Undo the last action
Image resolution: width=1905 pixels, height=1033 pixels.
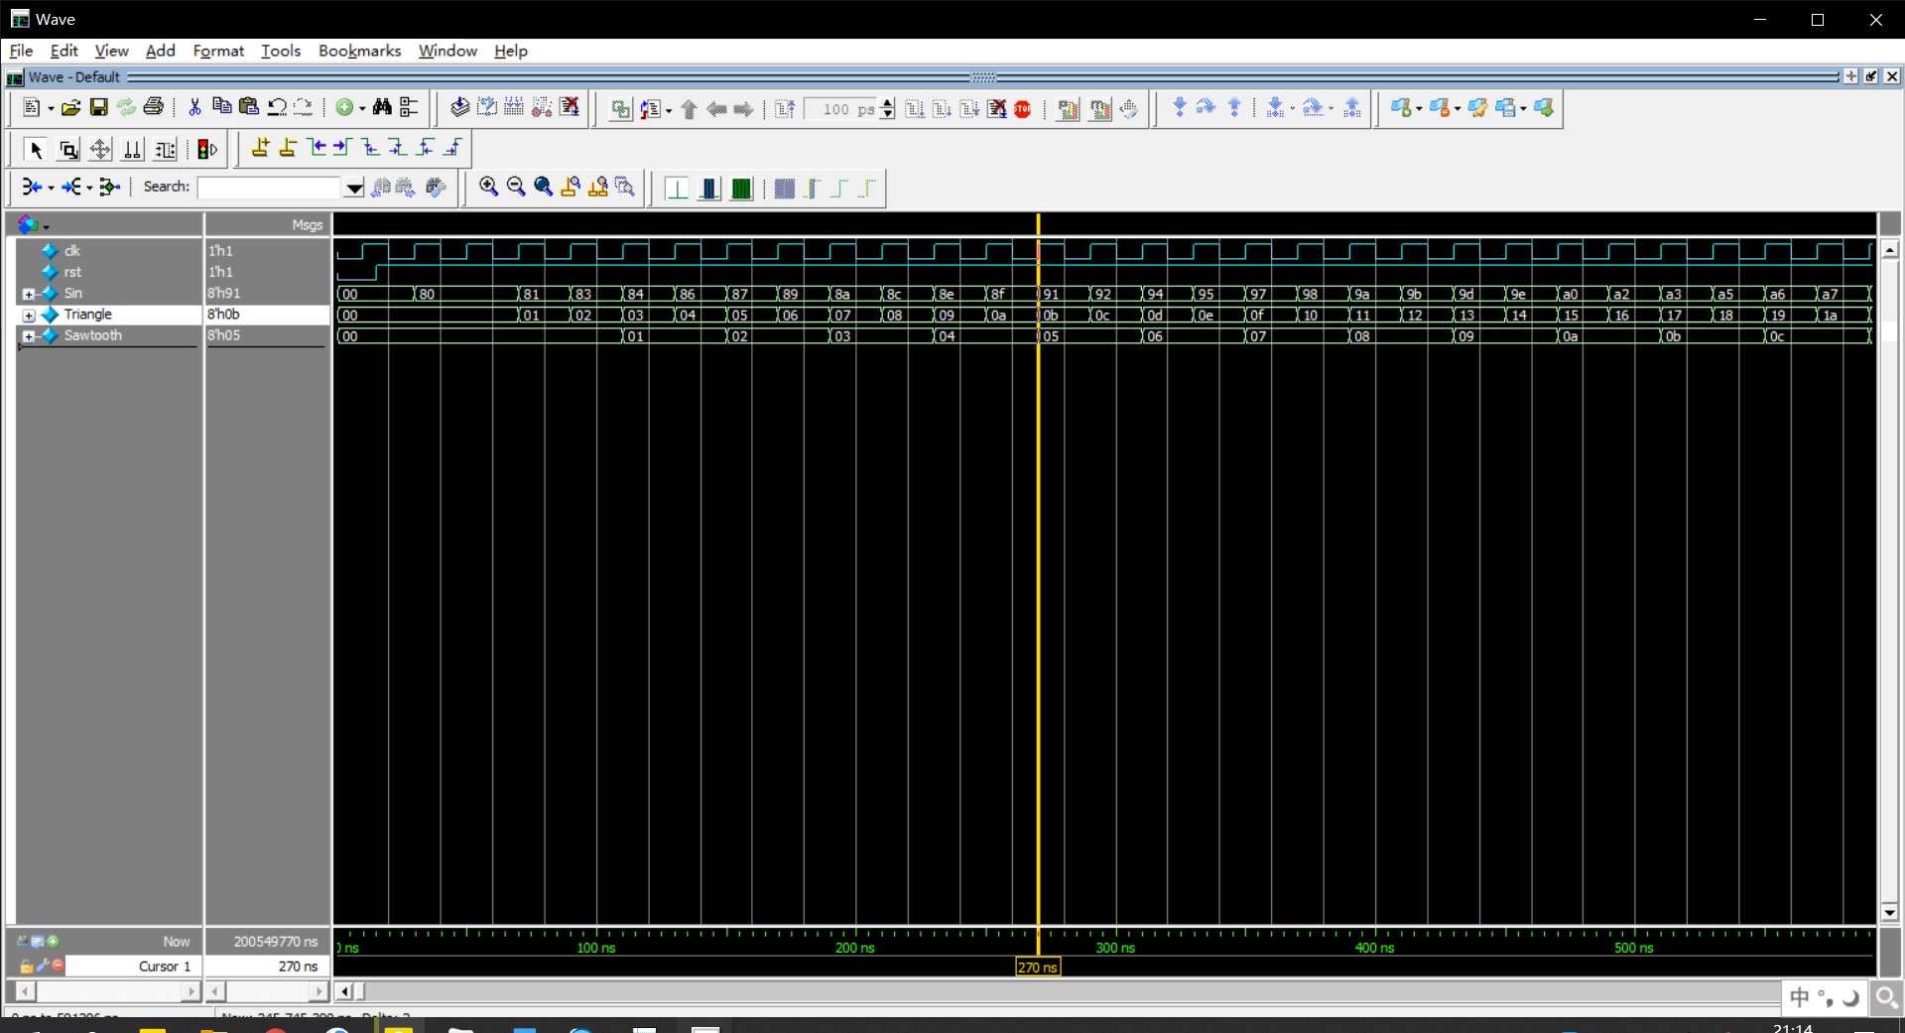(x=277, y=107)
